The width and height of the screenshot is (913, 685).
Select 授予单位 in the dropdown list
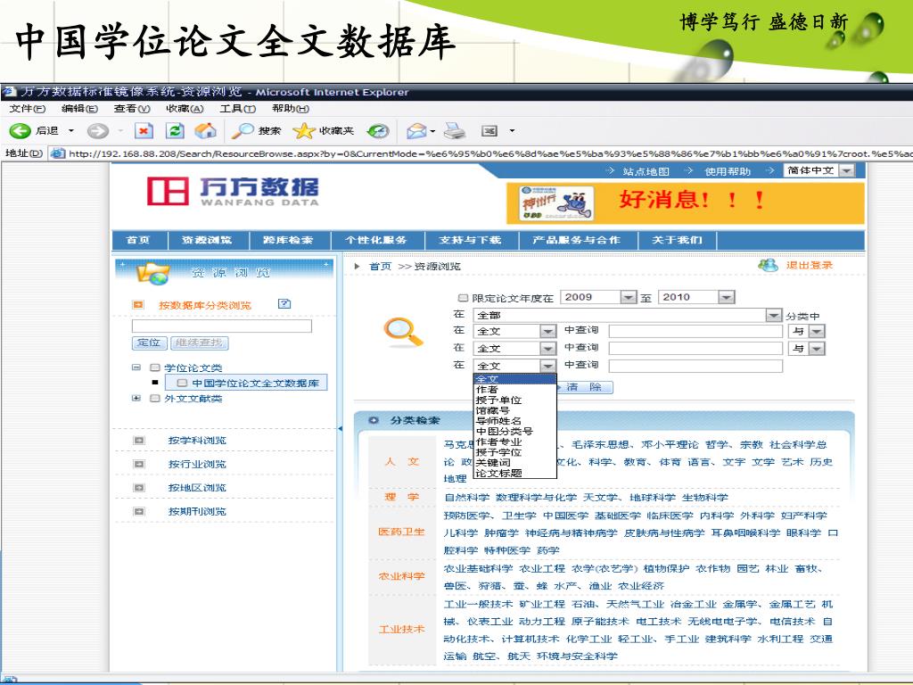[x=514, y=400]
